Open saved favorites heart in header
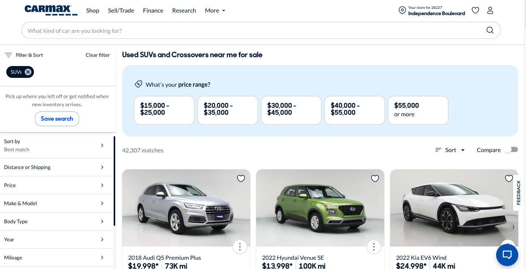The height and width of the screenshot is (269, 526). coord(475,10)
